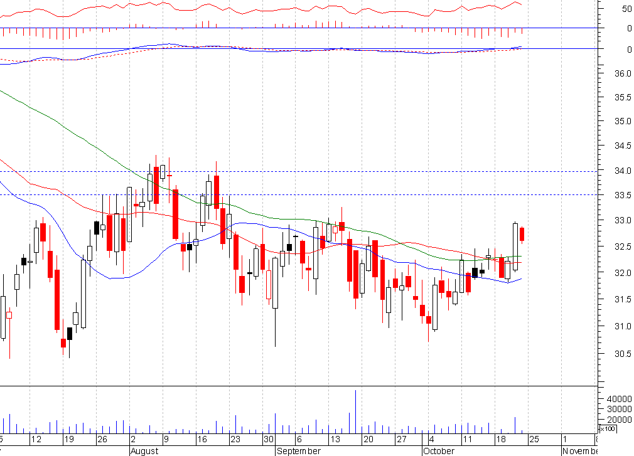This screenshot has width=634, height=456.
Task: Click the 20000 volume axis label
Action: [x=619, y=420]
